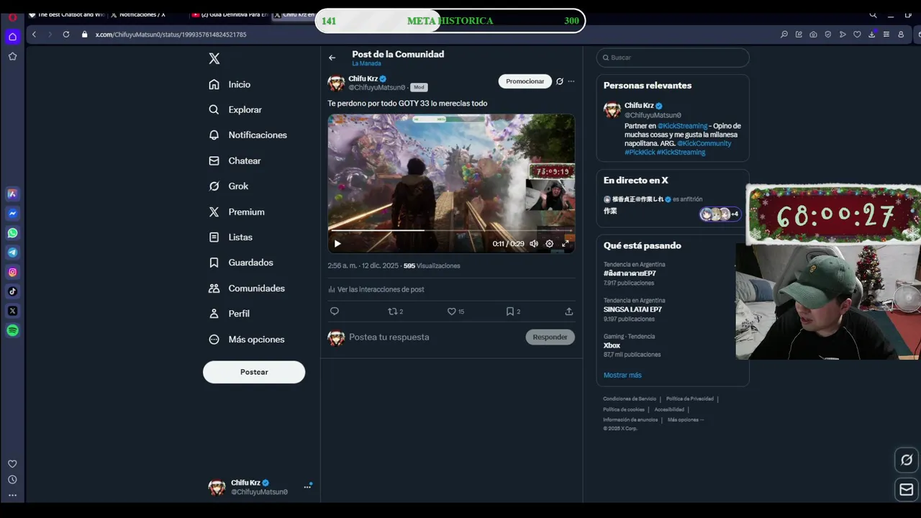The width and height of the screenshot is (921, 518).
Task: Open Opera easy setup sliders icon
Action: [x=886, y=35]
